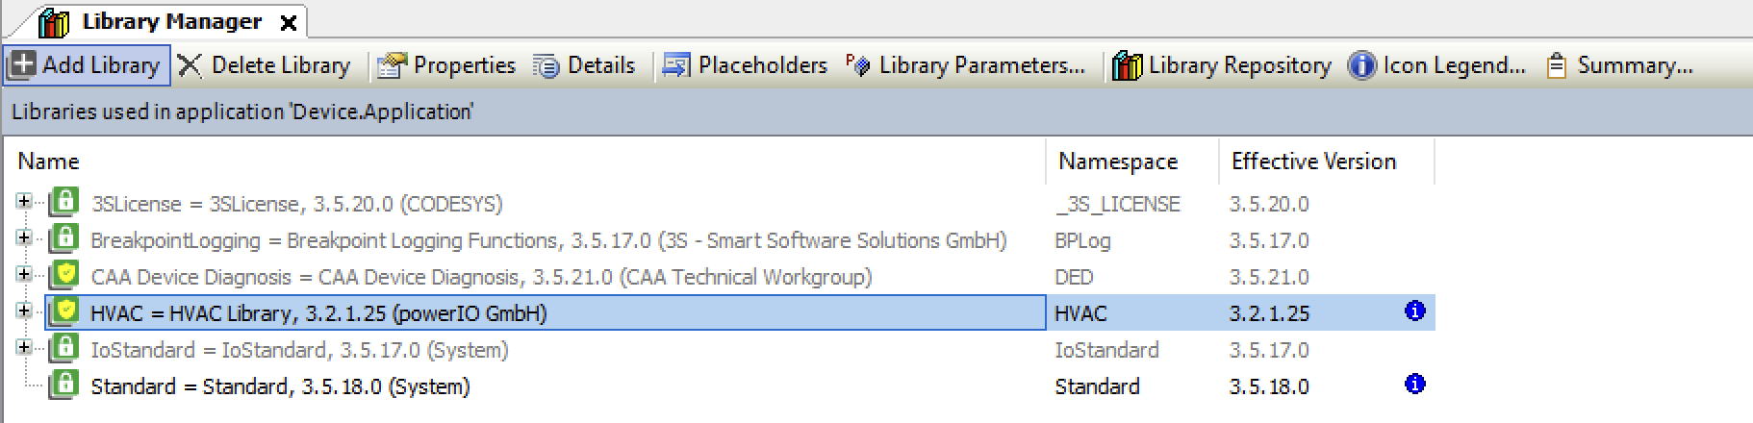Image resolution: width=1753 pixels, height=423 pixels.
Task: Expand the BreakpointLogging library node
Action: (x=24, y=238)
